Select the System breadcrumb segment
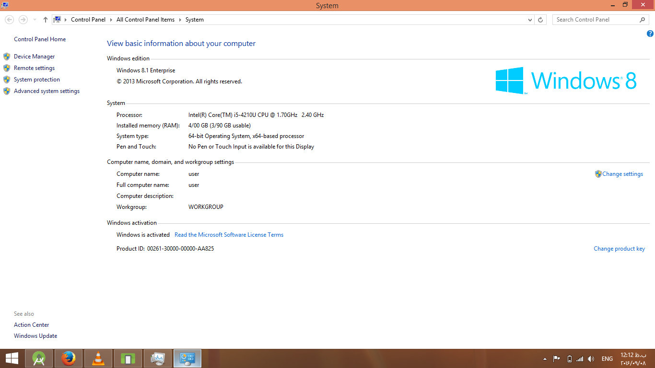655x368 pixels. (x=195, y=20)
